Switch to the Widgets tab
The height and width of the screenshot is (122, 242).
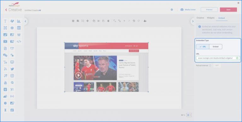[211, 18]
